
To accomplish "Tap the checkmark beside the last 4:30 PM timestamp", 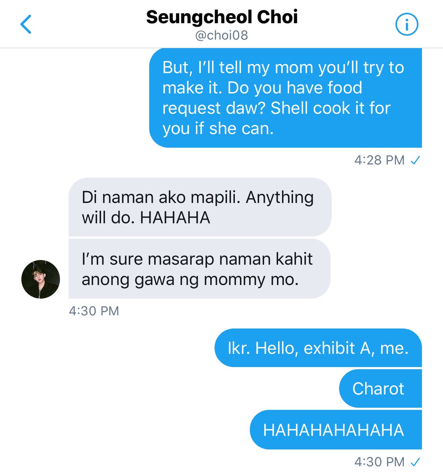I will (415, 462).
